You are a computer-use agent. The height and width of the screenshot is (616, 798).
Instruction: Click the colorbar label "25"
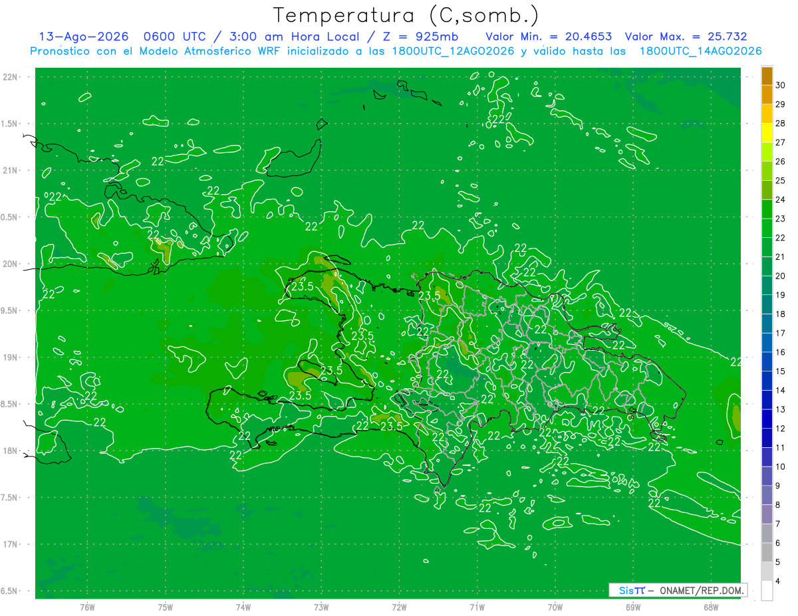pos(780,181)
